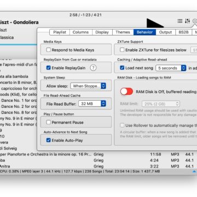This screenshot has height=197, width=197.
Task: Open the 5 seconds dropdown
Action: [171, 68]
